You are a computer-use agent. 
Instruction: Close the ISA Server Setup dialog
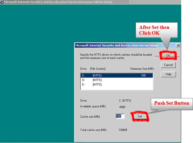pos(178,45)
